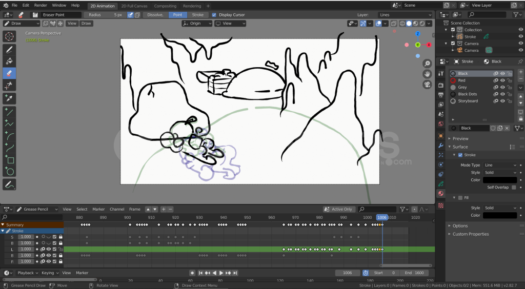
Task: Select the Storyboard material in list
Action: tap(468, 101)
